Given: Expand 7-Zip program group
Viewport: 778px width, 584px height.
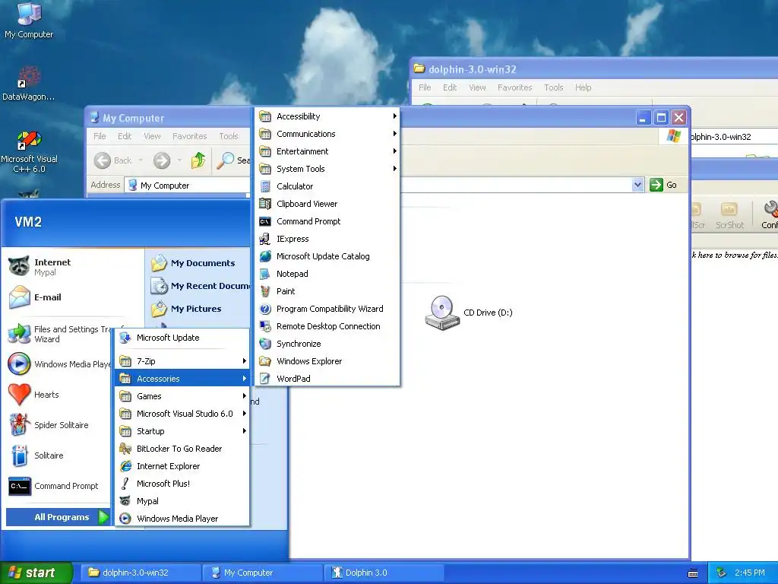Looking at the screenshot, I should [182, 361].
